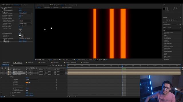Open the Glow Dimensions dropdown
The height and width of the screenshot is (102, 183).
point(25,39)
